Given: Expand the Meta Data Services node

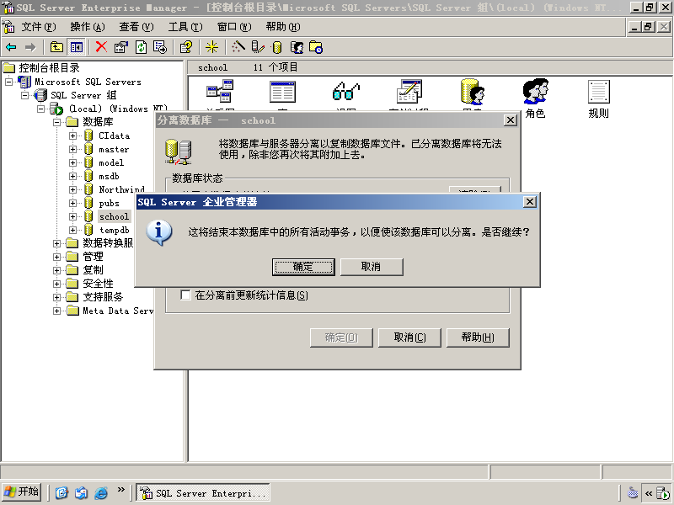Looking at the screenshot, I should pyautogui.click(x=56, y=311).
